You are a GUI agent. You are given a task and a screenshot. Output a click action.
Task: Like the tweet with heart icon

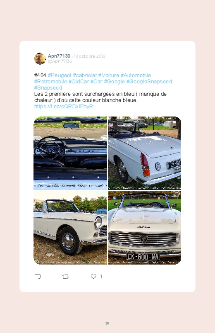tap(93, 277)
